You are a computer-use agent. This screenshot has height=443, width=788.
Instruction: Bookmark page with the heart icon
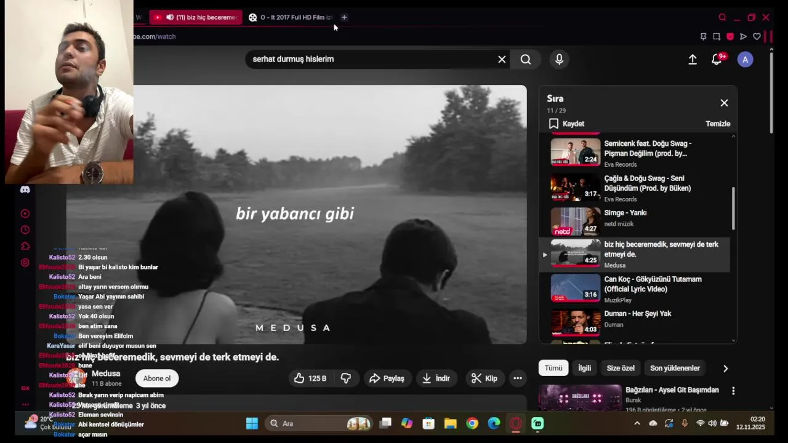(757, 36)
